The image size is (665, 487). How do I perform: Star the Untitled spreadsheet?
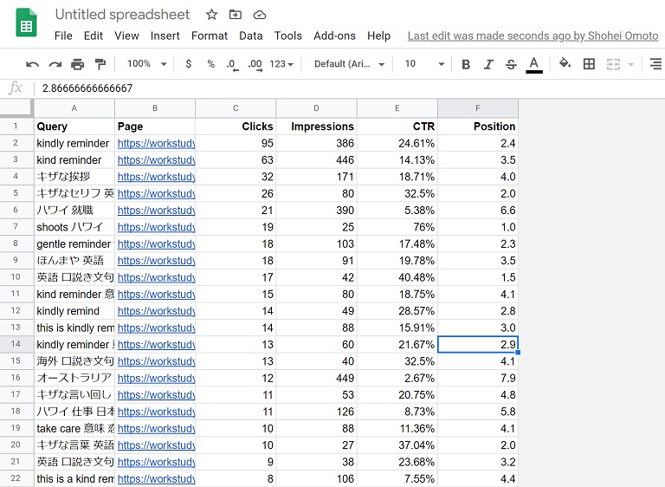click(212, 15)
